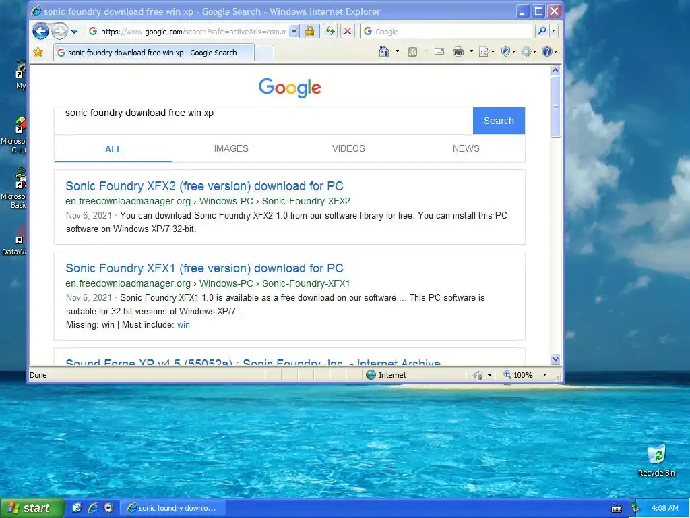
Task: Open the search provider options dropdown
Action: pos(554,31)
